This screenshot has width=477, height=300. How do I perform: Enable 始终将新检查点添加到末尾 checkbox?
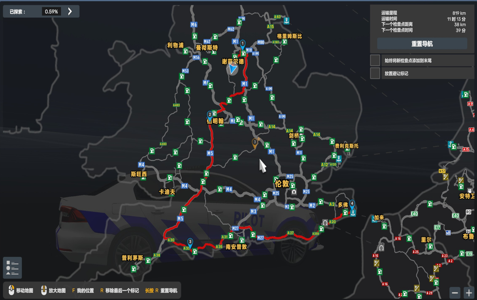click(x=375, y=60)
